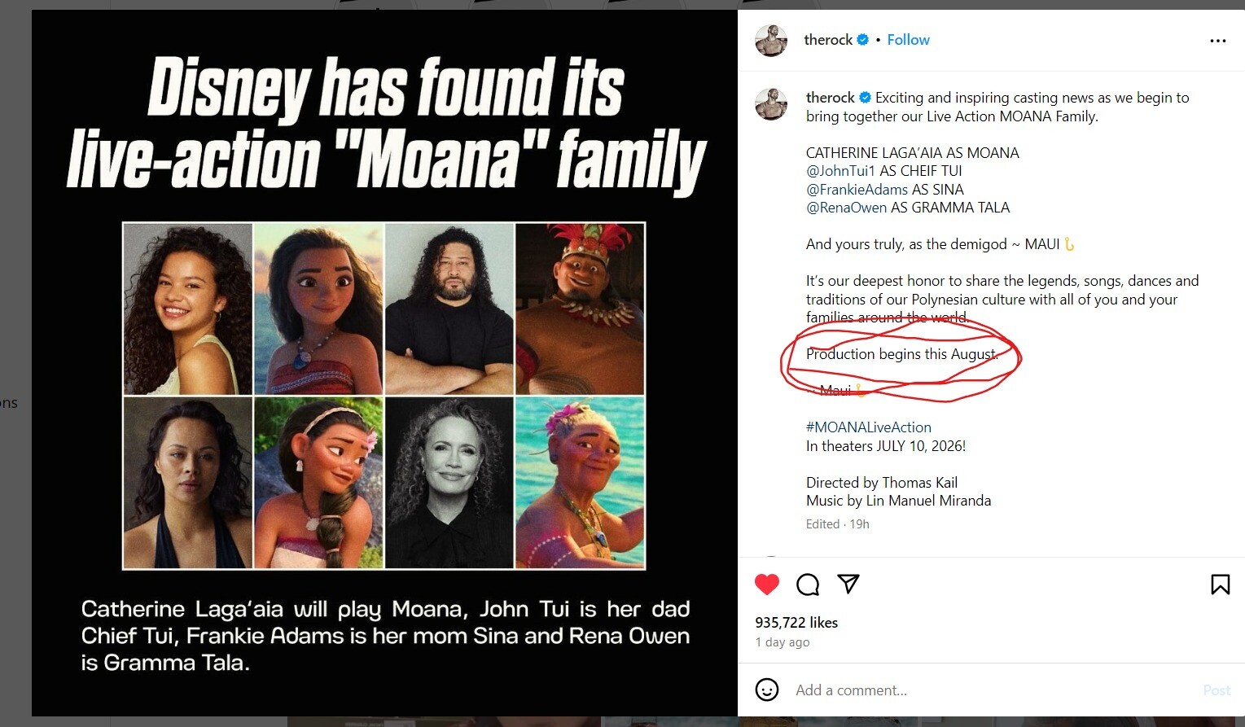This screenshot has width=1245, height=727.
Task: Open the emoji picker smiley icon
Action: (x=767, y=690)
